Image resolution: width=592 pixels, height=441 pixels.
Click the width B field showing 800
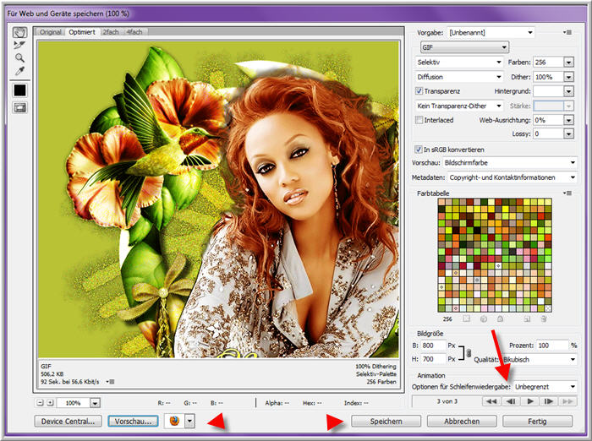pos(433,346)
